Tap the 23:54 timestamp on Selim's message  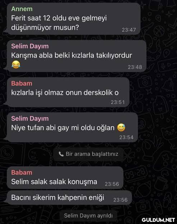(x=126, y=138)
